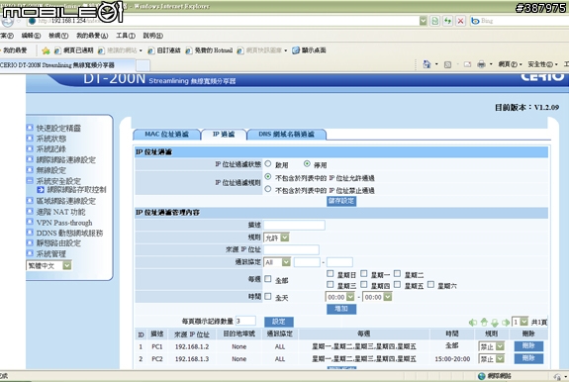
Task: Check the 星期日 checkbox
Action: (x=330, y=273)
